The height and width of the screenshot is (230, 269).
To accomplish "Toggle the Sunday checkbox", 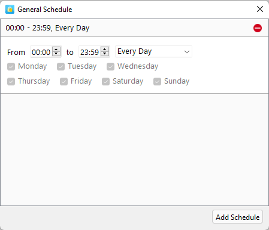I will tap(157, 81).
